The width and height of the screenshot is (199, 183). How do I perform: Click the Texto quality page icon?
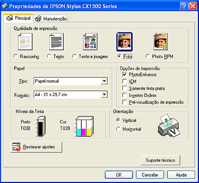[x=56, y=42]
